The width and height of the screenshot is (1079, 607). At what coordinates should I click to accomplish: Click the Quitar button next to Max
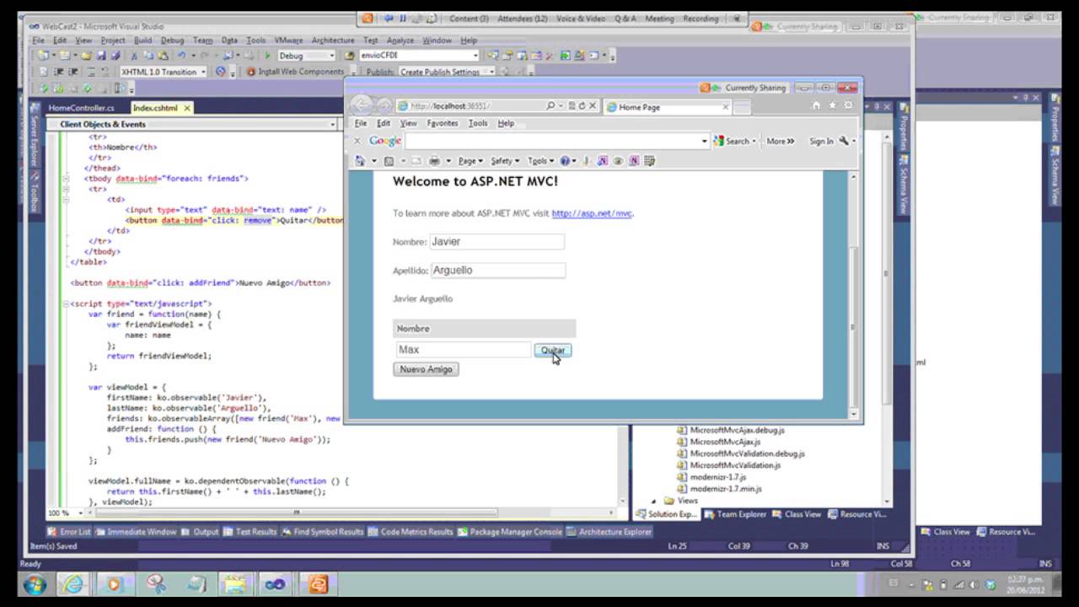pos(553,350)
